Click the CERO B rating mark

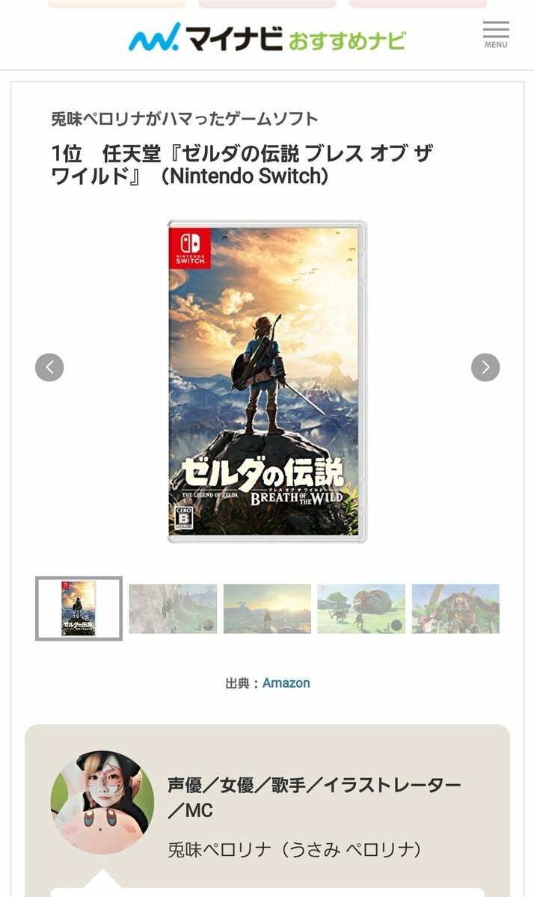183,518
